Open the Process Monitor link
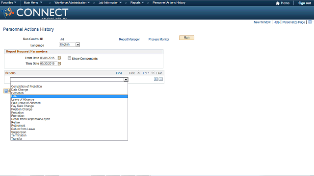This screenshot has height=176, width=314. [x=158, y=39]
